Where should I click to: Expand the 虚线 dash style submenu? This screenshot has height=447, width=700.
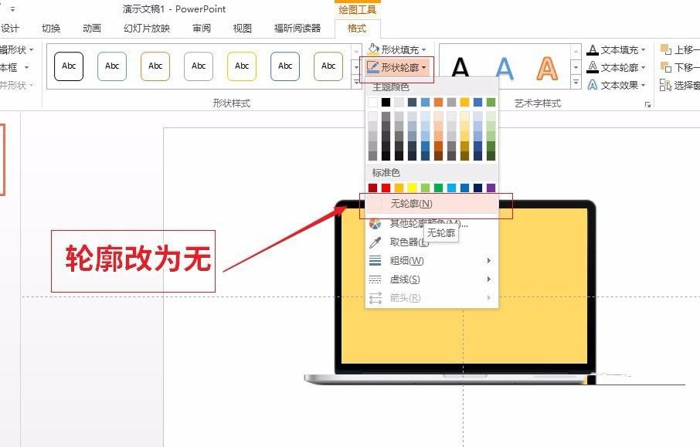488,279
